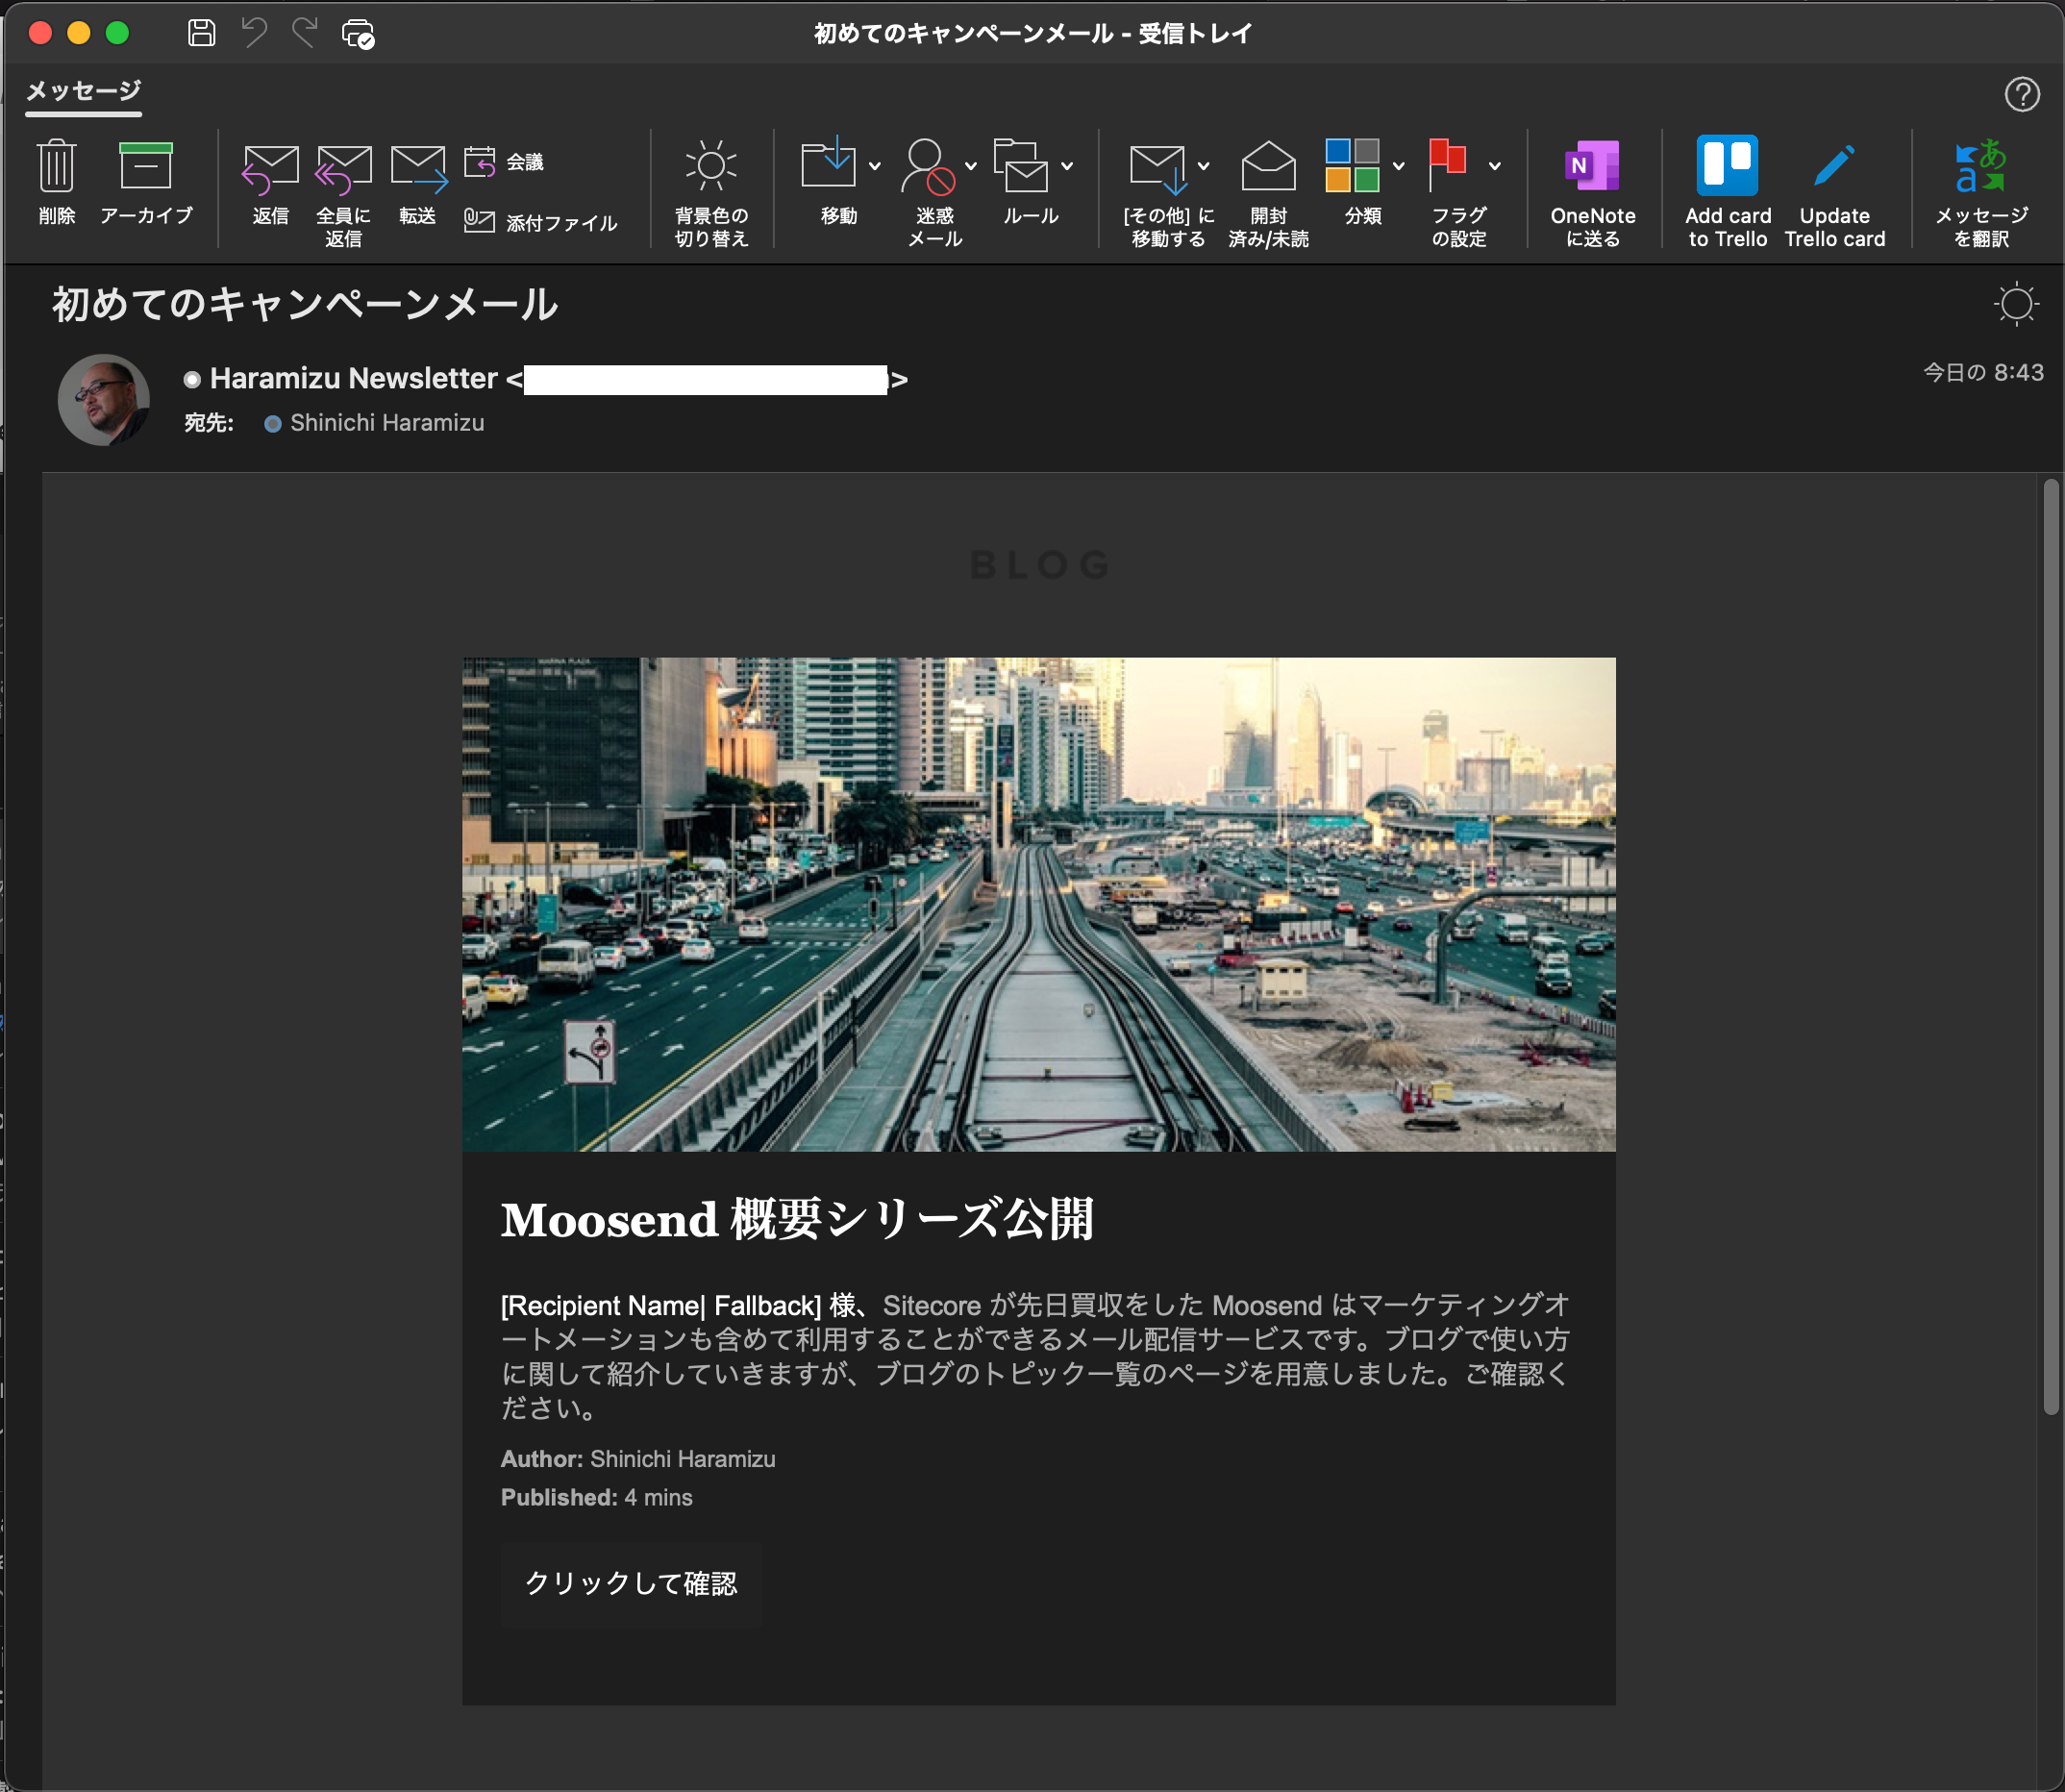Expand the ルール dropdown arrow

pyautogui.click(x=1067, y=166)
